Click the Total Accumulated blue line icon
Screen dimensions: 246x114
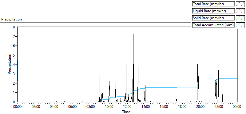coord(240,25)
